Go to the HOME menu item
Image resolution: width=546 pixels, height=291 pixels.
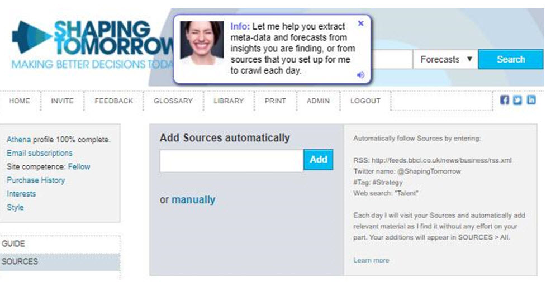tap(19, 101)
